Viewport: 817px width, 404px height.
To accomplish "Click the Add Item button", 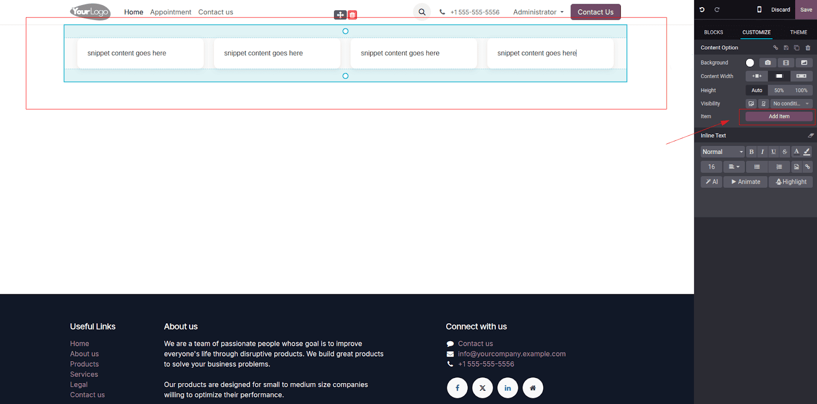I will (779, 116).
